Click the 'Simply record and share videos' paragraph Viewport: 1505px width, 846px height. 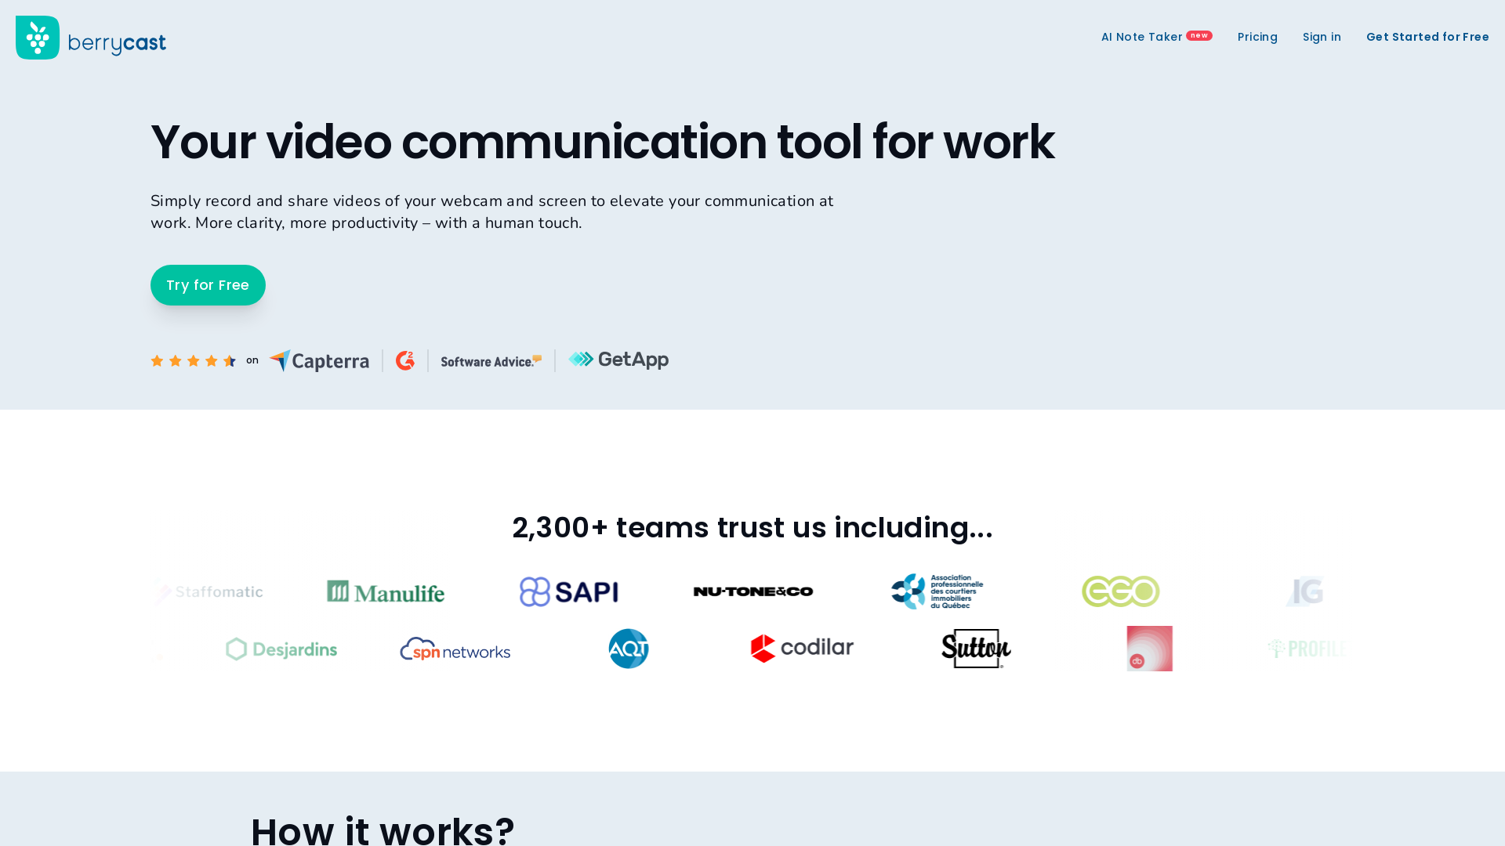click(x=492, y=212)
